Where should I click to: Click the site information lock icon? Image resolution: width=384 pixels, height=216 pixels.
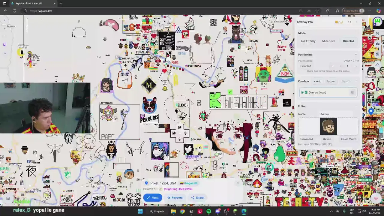coord(25,11)
